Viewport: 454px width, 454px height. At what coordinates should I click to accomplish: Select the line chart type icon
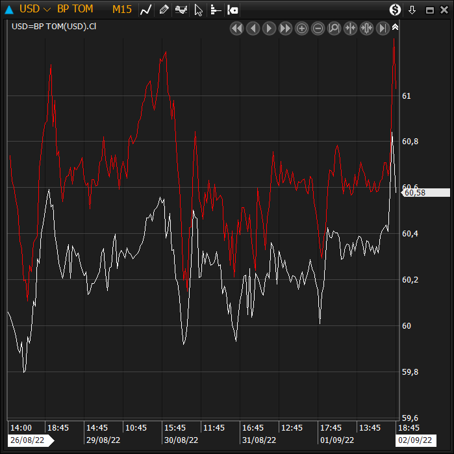[146, 9]
